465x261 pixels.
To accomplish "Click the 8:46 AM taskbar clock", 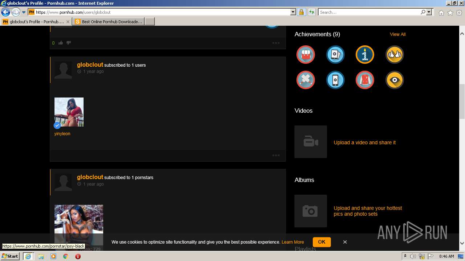I will tap(446, 256).
